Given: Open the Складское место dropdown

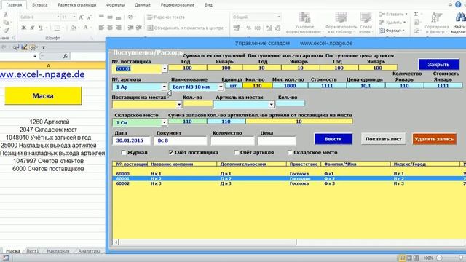Looking at the screenshot, I should [164, 122].
